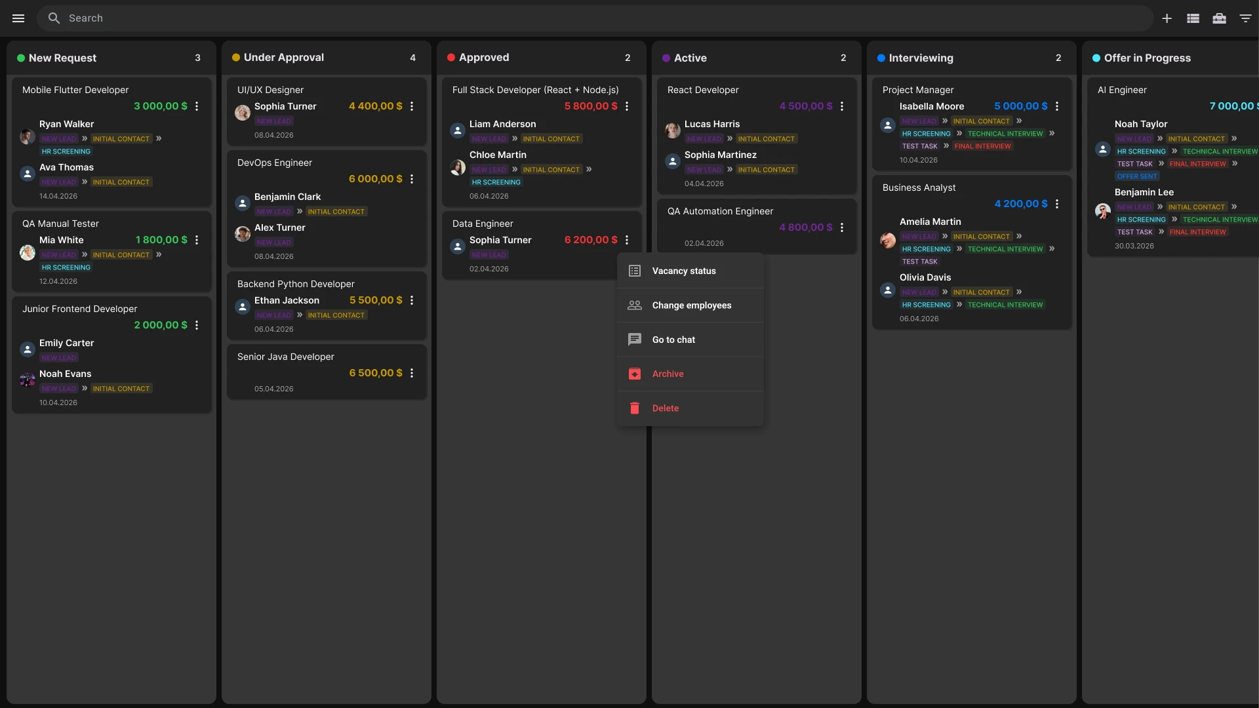Click the briefcase icon in top bar
The height and width of the screenshot is (708, 1259).
pyautogui.click(x=1219, y=18)
